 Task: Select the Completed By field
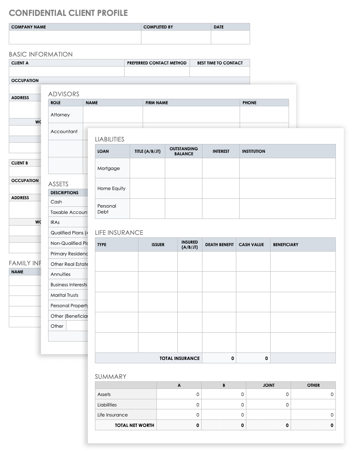coord(176,37)
